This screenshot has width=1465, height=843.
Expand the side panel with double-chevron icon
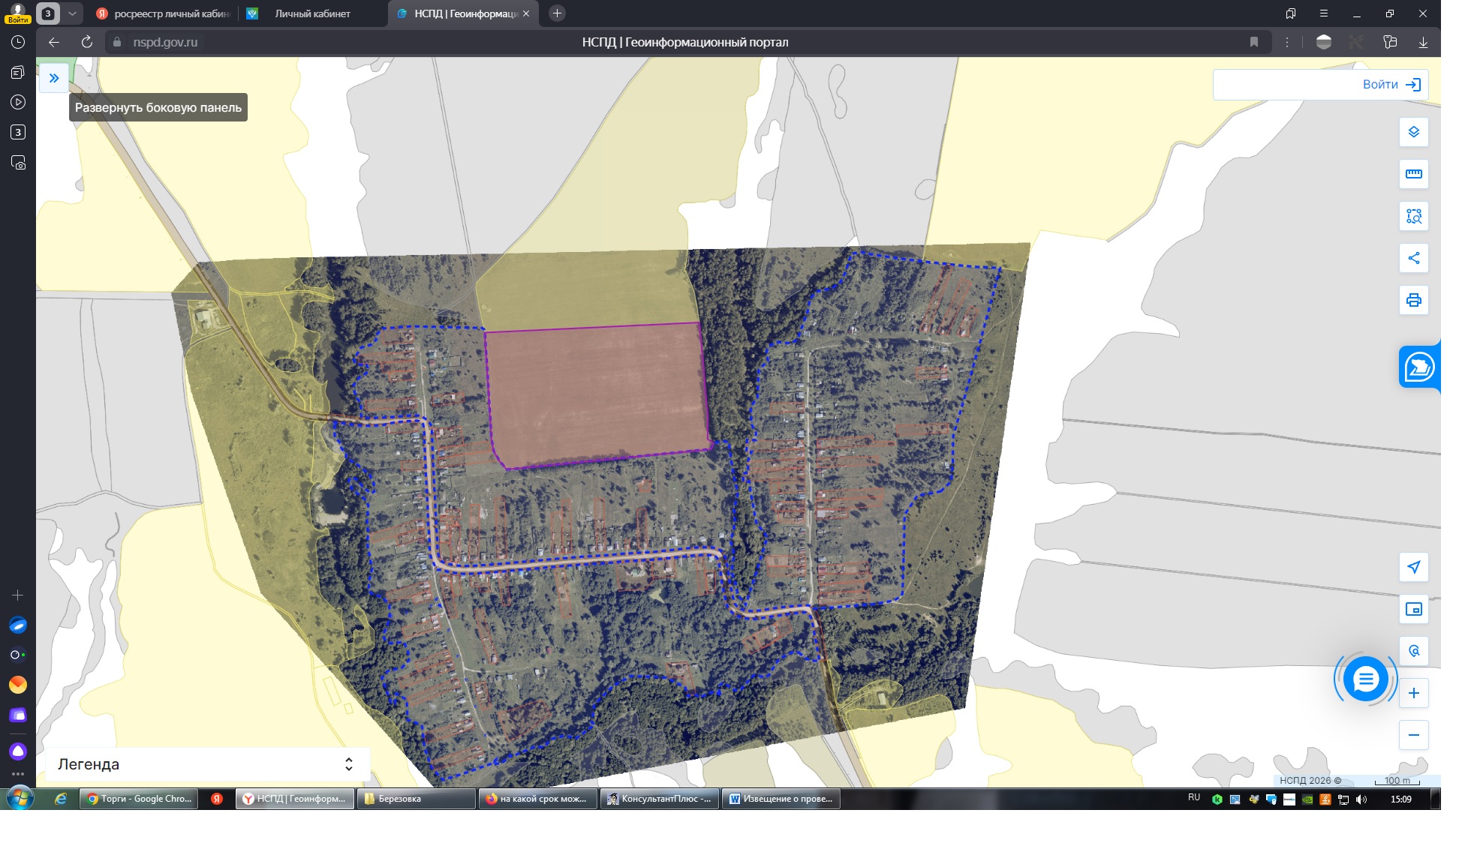[x=54, y=78]
